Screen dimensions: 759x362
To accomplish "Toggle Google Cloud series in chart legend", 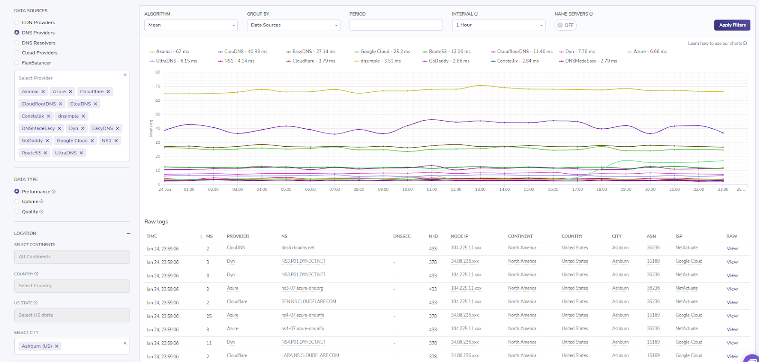I will 382,52.
